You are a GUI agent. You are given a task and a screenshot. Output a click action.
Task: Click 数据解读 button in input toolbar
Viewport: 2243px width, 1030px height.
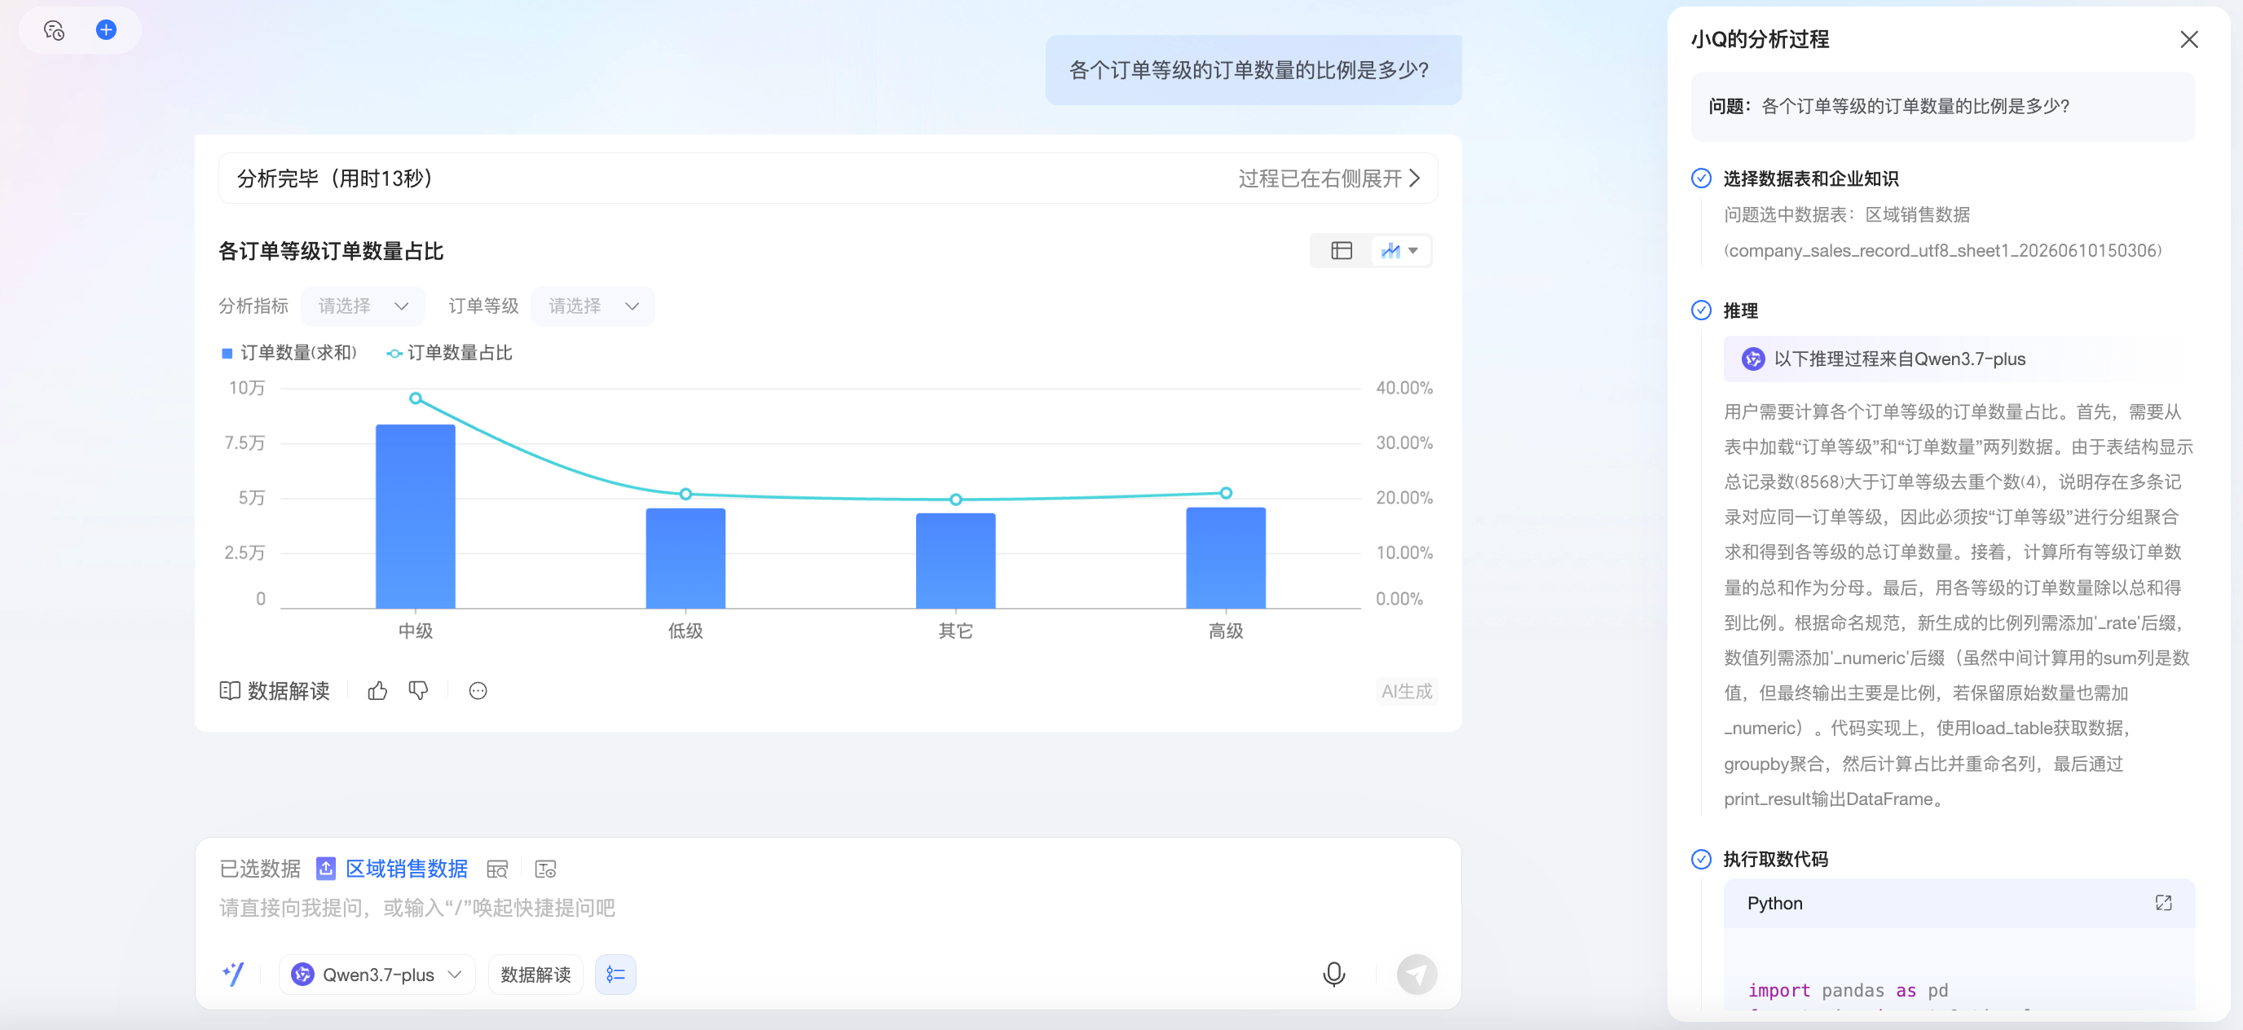coord(535,975)
